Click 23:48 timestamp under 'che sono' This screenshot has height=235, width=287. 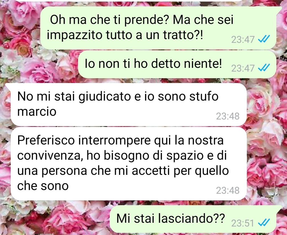(228, 190)
